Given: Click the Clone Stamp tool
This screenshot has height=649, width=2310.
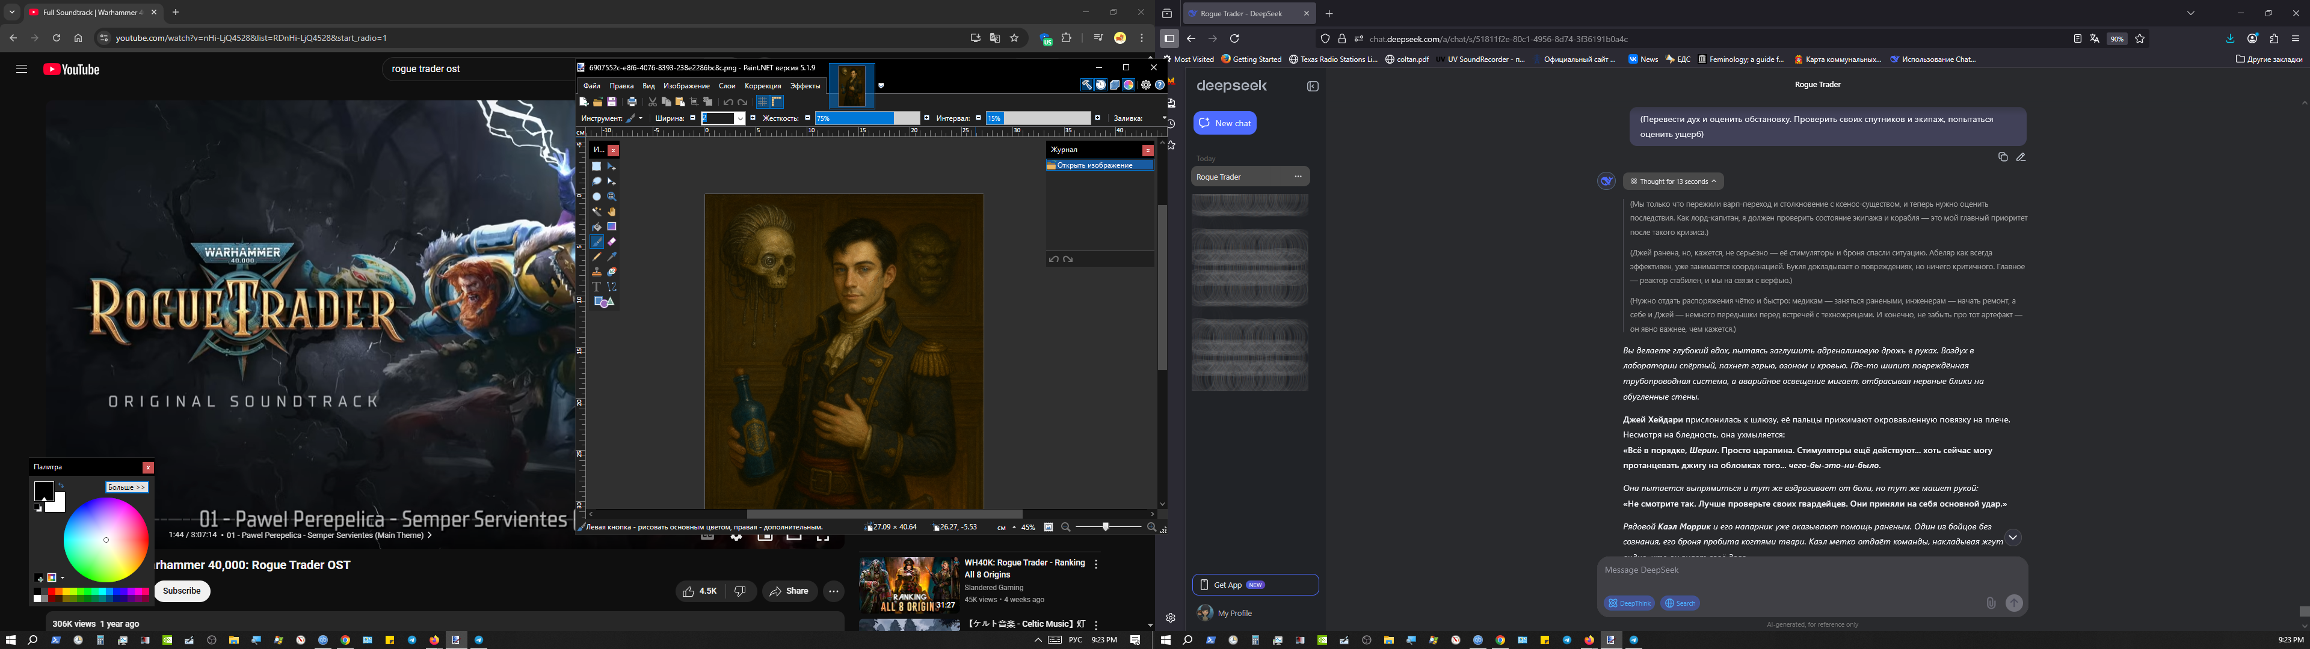Looking at the screenshot, I should tap(596, 272).
